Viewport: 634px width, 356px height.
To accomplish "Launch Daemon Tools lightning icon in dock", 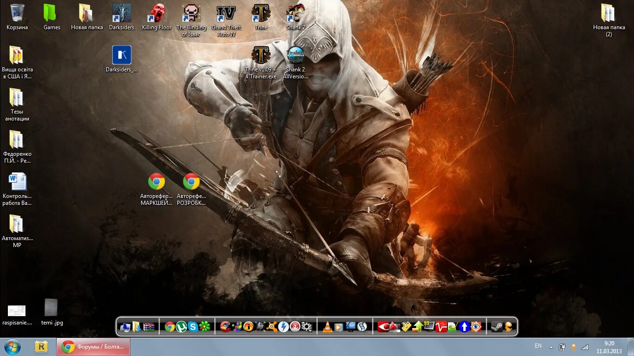I will pyautogui.click(x=283, y=327).
